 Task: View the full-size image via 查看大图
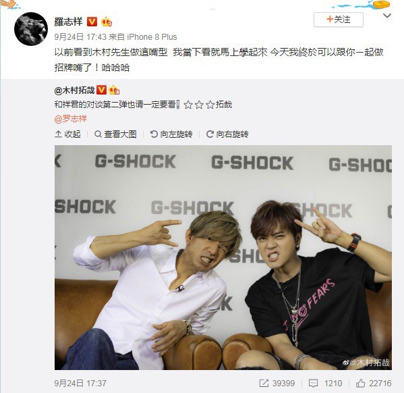pos(115,134)
